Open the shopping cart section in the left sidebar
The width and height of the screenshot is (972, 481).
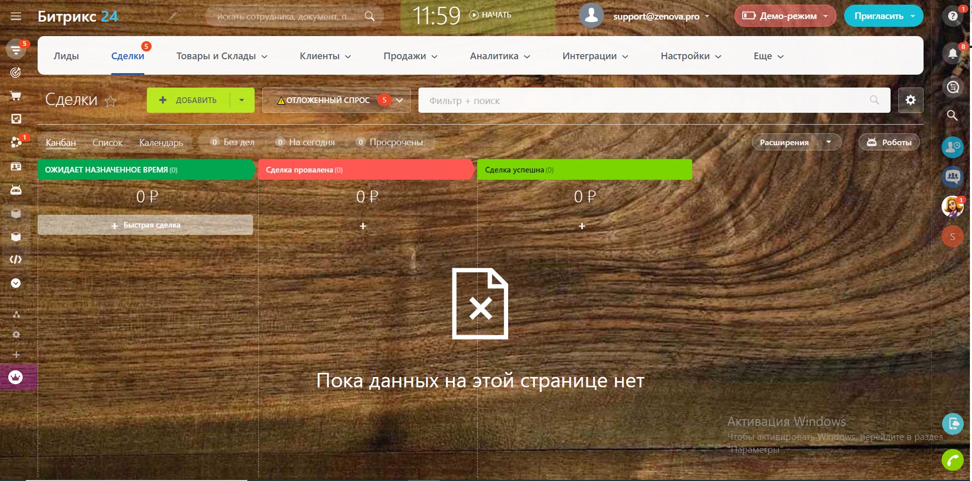[16, 96]
